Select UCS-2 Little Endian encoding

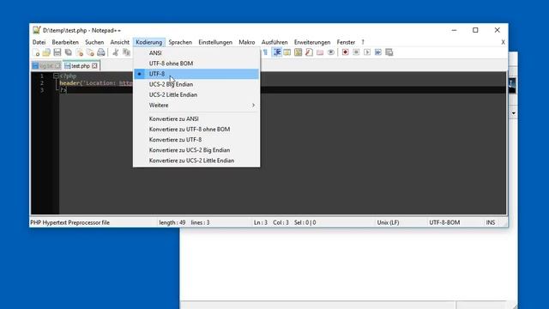tap(196, 95)
